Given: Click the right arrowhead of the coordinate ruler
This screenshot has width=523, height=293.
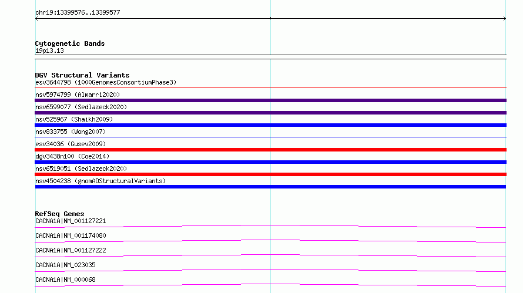Looking at the screenshot, I should [505, 19].
